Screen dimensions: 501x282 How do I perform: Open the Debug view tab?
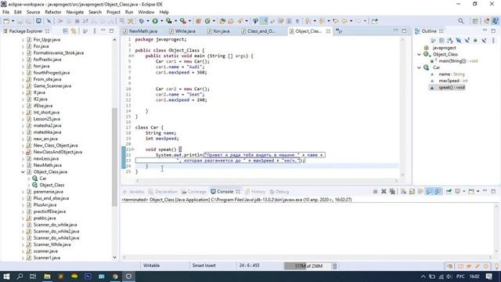(279, 191)
